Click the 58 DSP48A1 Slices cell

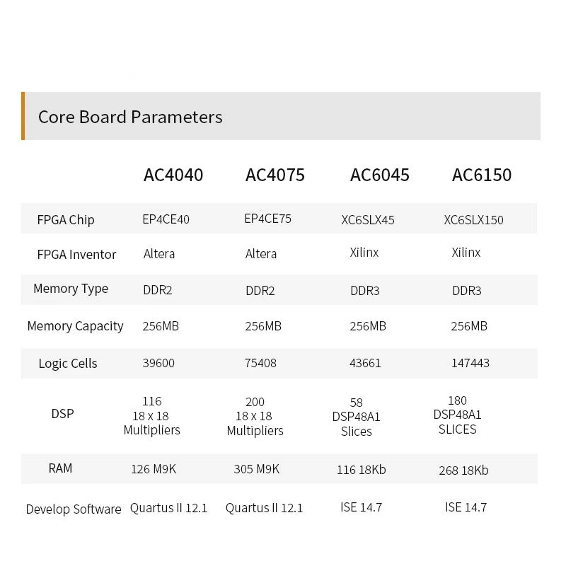click(357, 417)
